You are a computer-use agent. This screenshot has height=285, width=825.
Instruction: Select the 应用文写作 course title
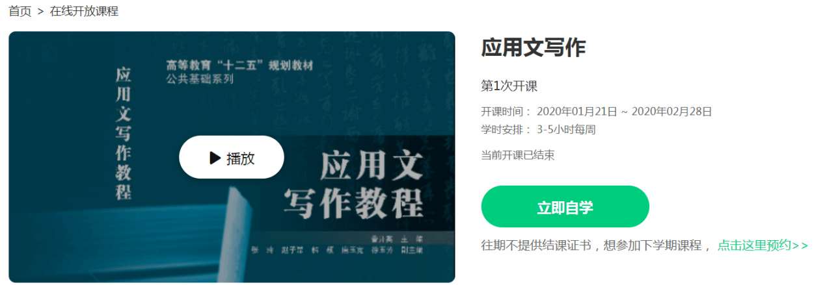pyautogui.click(x=533, y=48)
